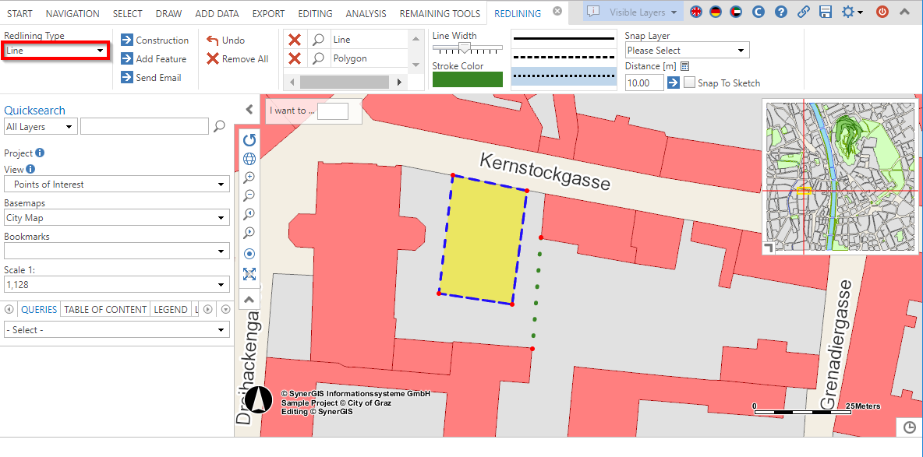Click the save floppy disk icon
This screenshot has height=457, width=923.
[x=826, y=12]
